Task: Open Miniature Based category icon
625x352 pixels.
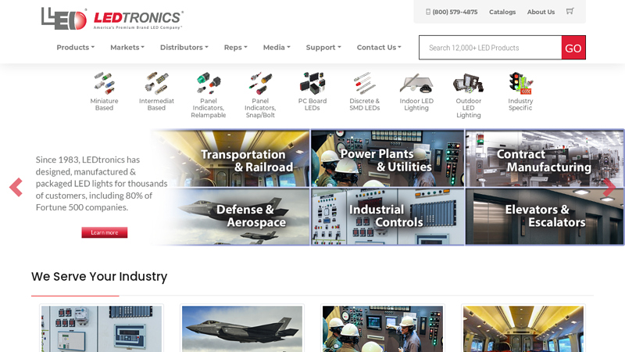Action: (104, 83)
